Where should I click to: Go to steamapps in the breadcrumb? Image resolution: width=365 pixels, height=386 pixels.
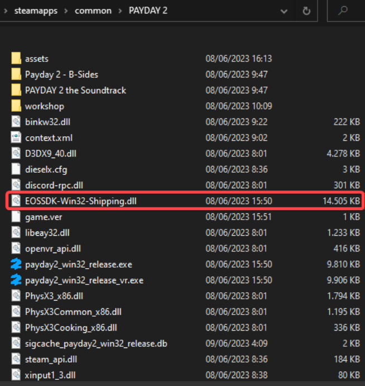pyautogui.click(x=36, y=11)
